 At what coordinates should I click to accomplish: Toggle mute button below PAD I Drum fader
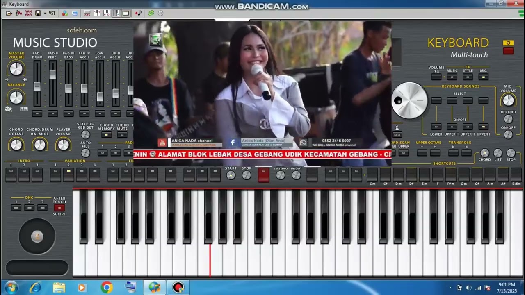pyautogui.click(x=37, y=113)
